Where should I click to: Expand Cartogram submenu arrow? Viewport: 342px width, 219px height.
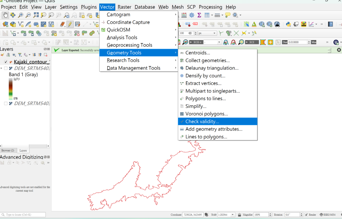click(x=176, y=15)
